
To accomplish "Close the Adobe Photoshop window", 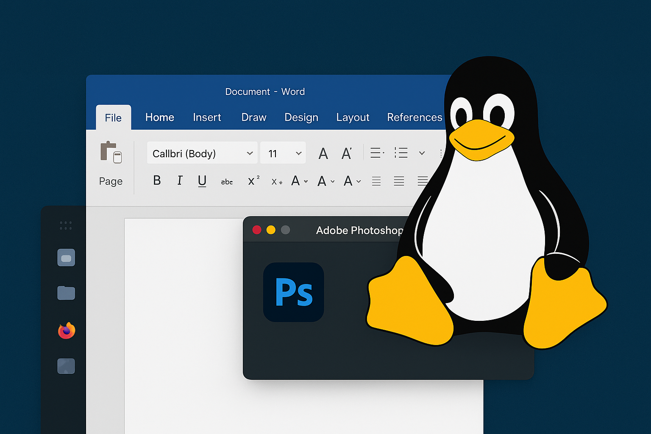I will click(x=257, y=230).
